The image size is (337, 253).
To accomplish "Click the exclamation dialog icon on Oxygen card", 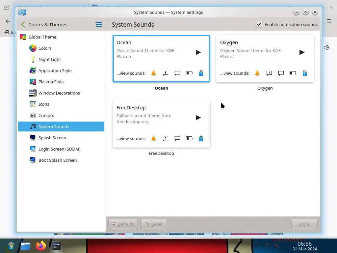I will coord(269,73).
